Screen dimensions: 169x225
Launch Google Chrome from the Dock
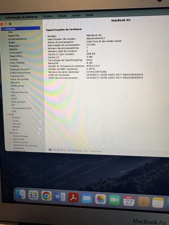[47, 196]
